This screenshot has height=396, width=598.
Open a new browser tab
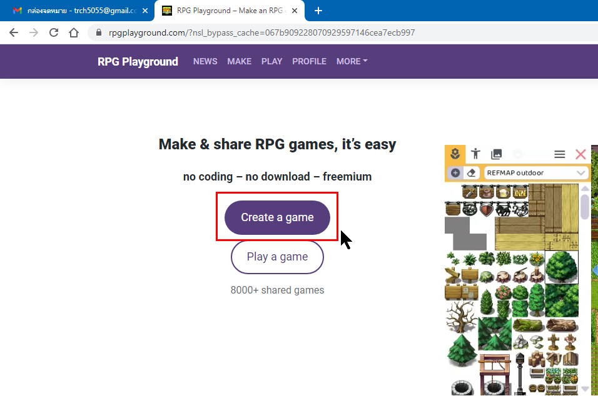tap(318, 11)
